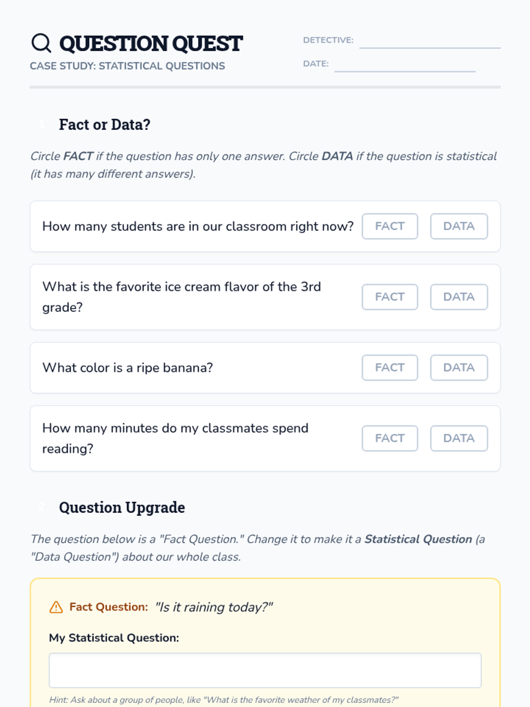This screenshot has width=530, height=707.
Task: Mark FACT for the ripe banana question
Action: [x=390, y=368]
